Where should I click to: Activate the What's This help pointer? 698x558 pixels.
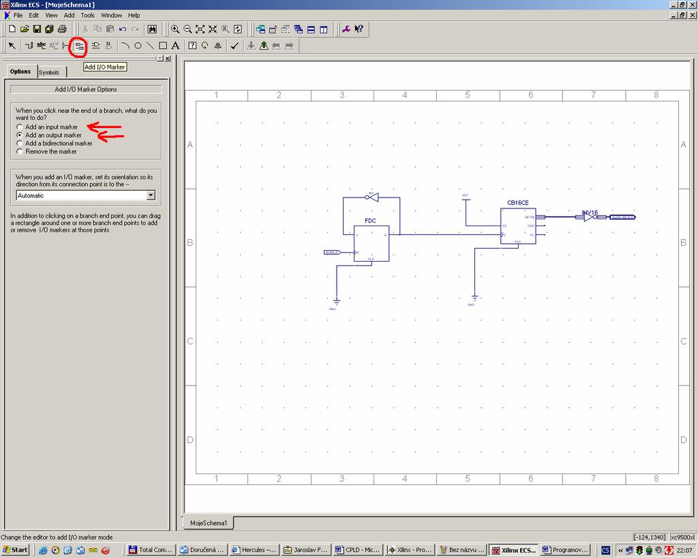[x=359, y=29]
